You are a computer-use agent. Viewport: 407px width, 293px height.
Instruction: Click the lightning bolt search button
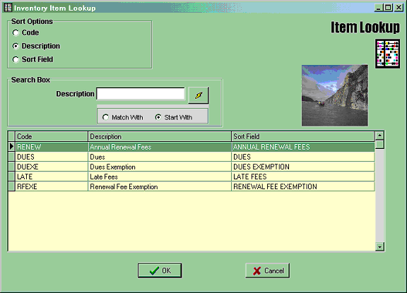199,95
